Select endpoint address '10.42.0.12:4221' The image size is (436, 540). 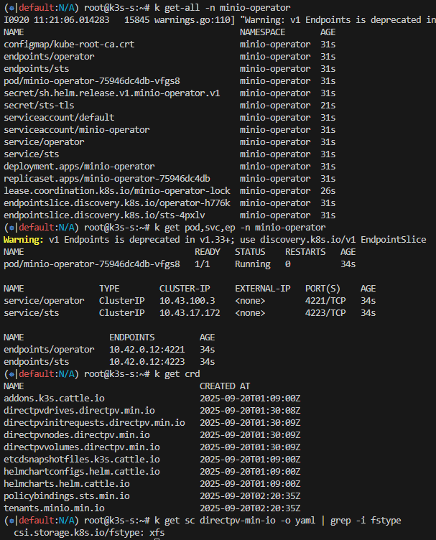[147, 350]
